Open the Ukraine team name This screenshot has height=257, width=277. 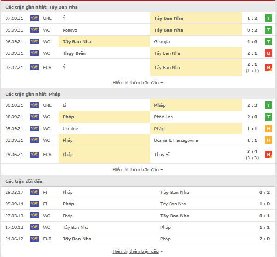(70, 128)
